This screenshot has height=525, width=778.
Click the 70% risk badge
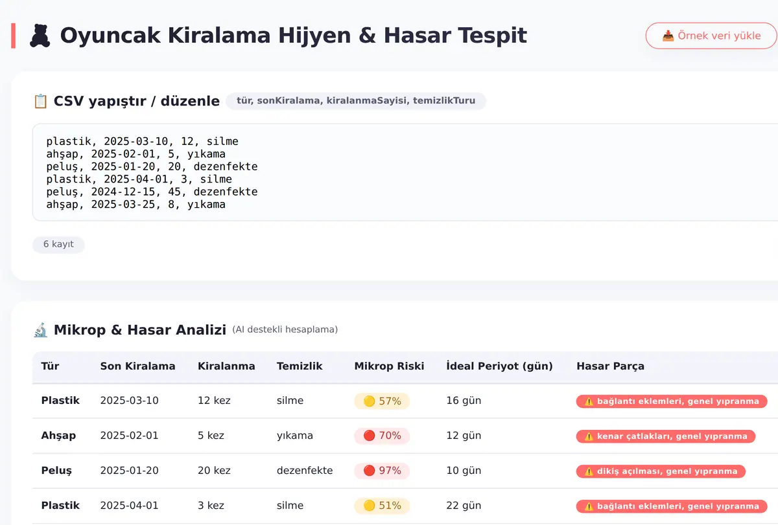[x=382, y=436]
